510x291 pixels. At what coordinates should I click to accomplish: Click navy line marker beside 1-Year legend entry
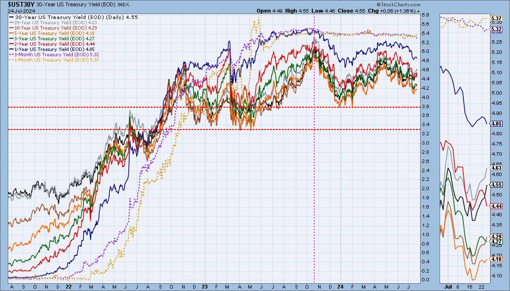12,49
